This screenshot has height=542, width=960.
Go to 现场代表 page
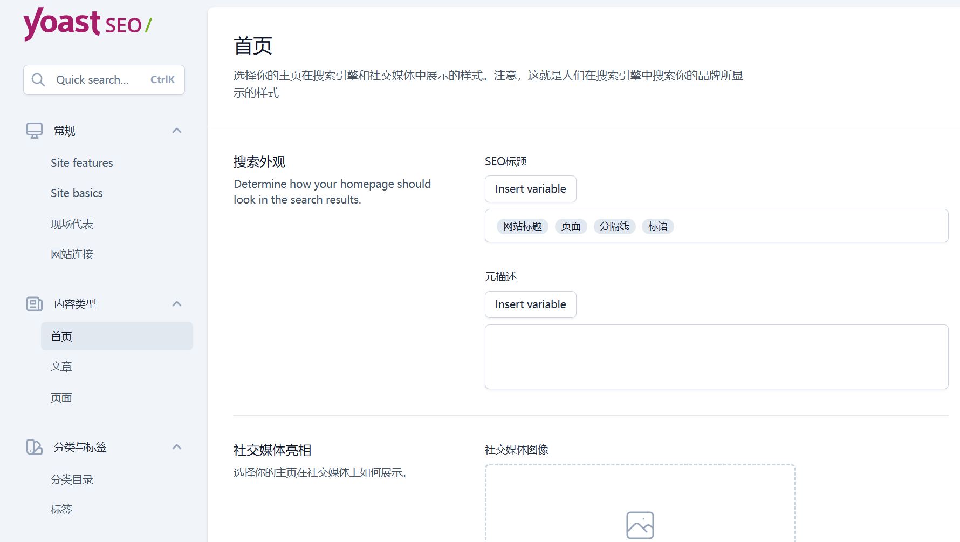click(72, 224)
